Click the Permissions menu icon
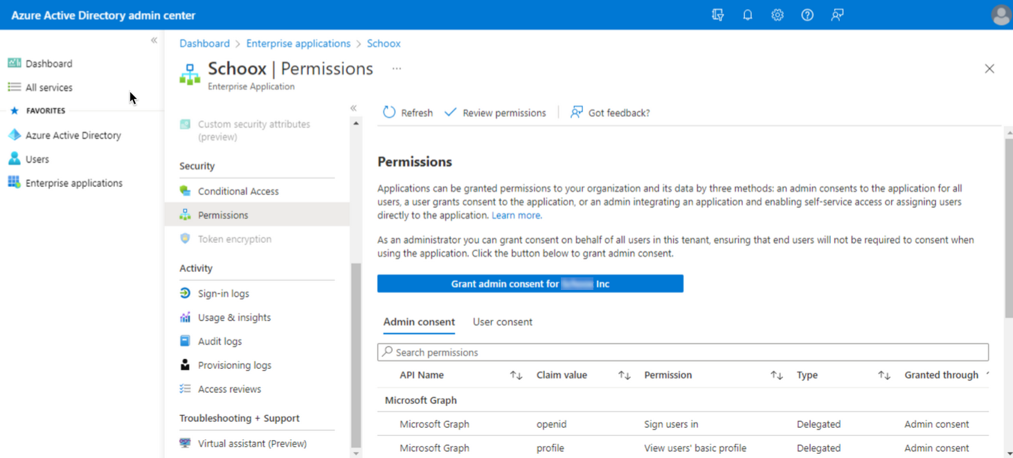1013x458 pixels. point(185,215)
